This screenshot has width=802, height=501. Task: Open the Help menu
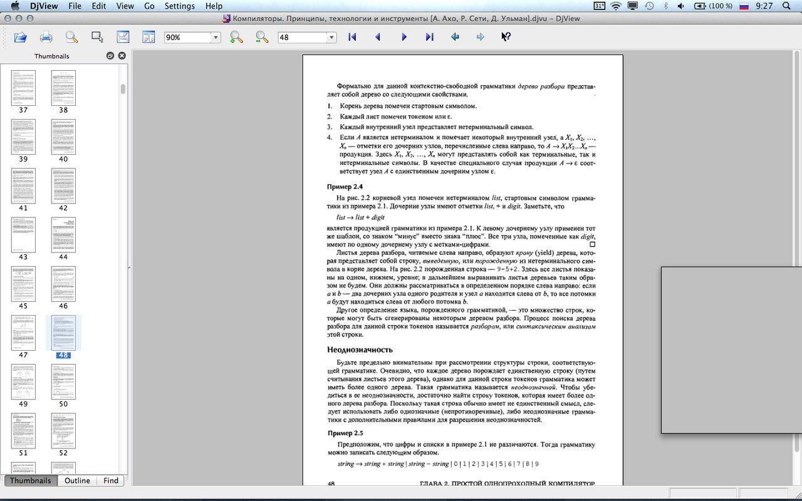(x=214, y=6)
